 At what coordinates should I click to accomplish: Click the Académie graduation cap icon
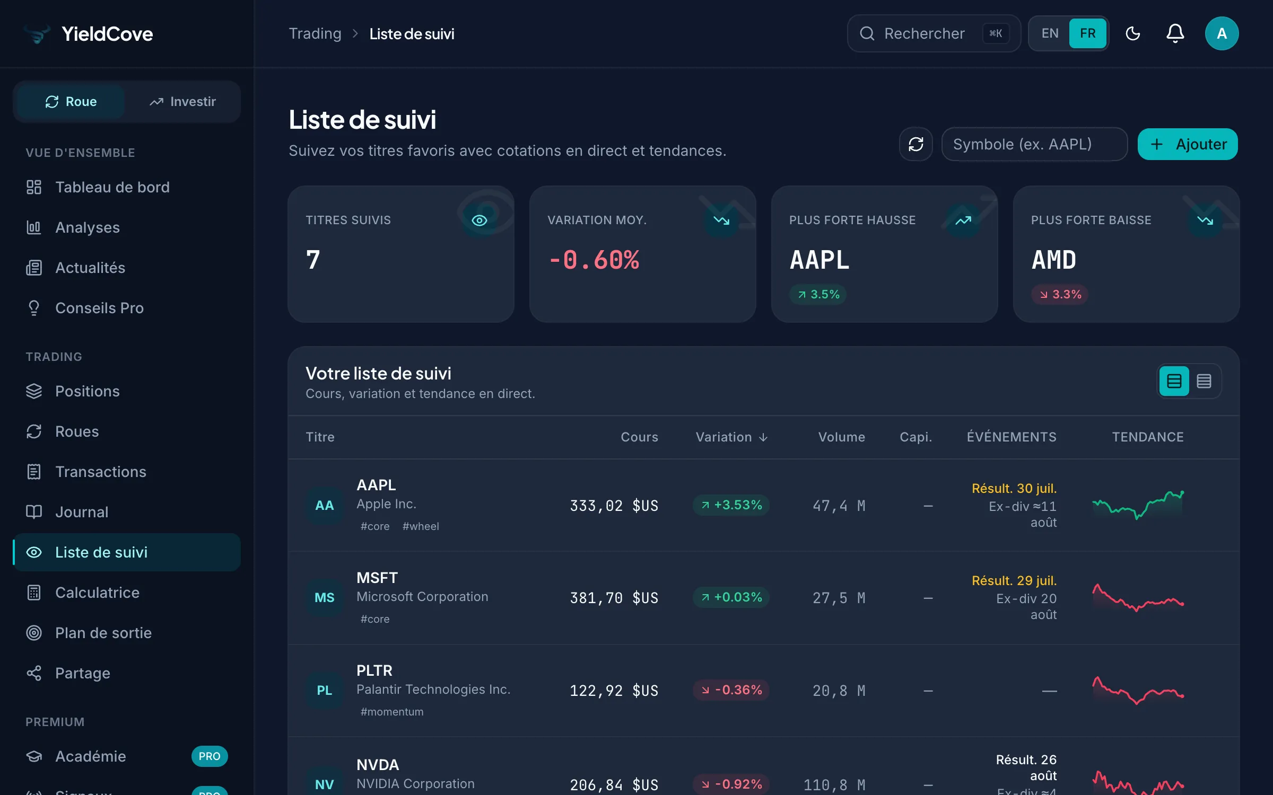tap(34, 756)
